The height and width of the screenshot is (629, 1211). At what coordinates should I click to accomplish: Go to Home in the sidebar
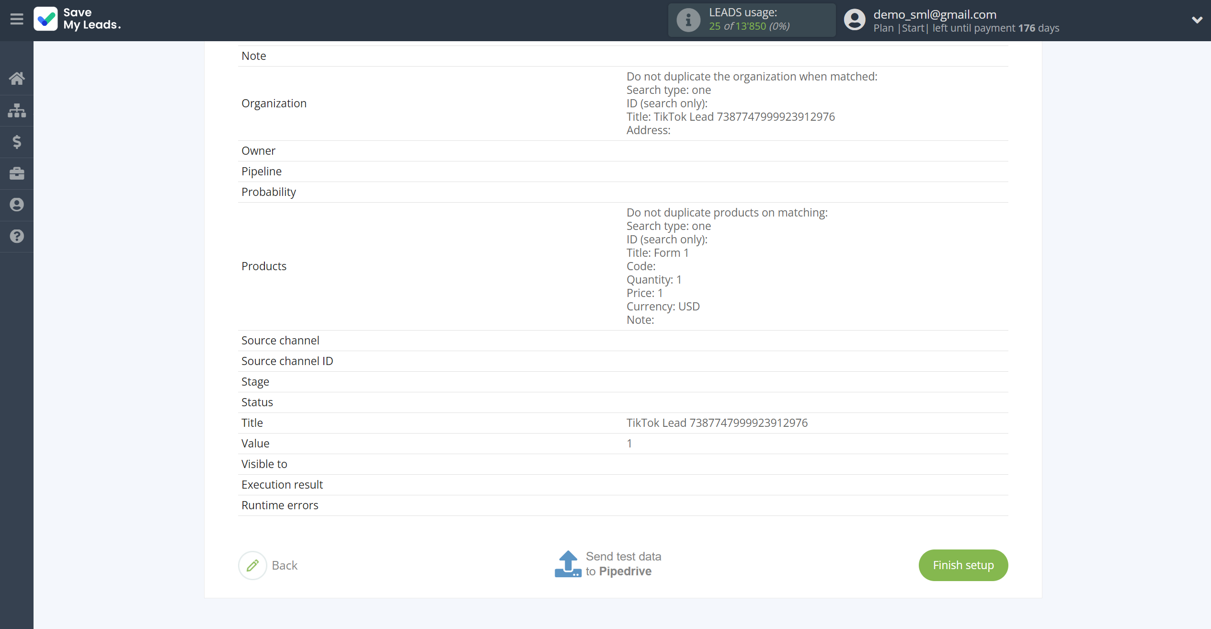pos(17,79)
